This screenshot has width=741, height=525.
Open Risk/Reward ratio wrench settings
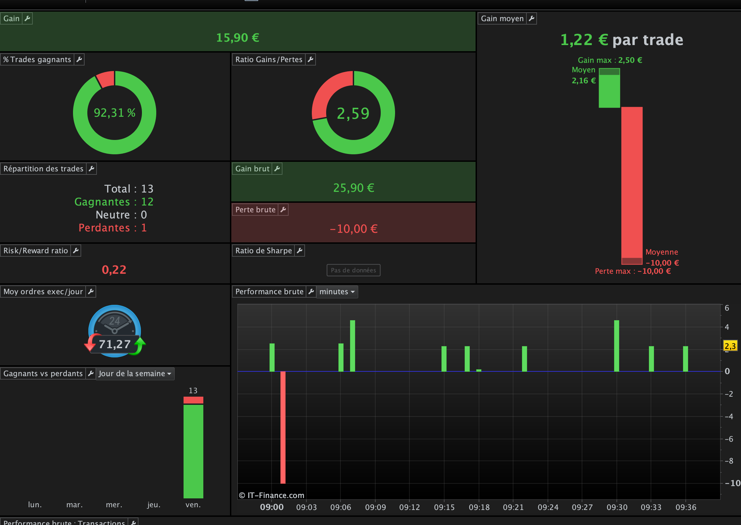click(x=76, y=251)
